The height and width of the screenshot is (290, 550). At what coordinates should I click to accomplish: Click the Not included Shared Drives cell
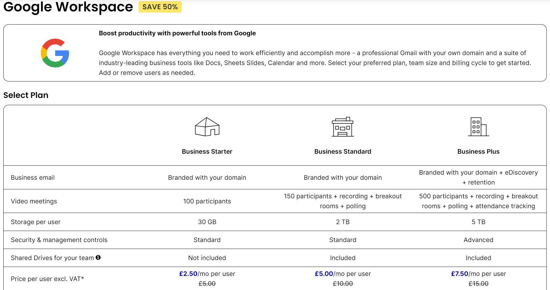pos(207,258)
